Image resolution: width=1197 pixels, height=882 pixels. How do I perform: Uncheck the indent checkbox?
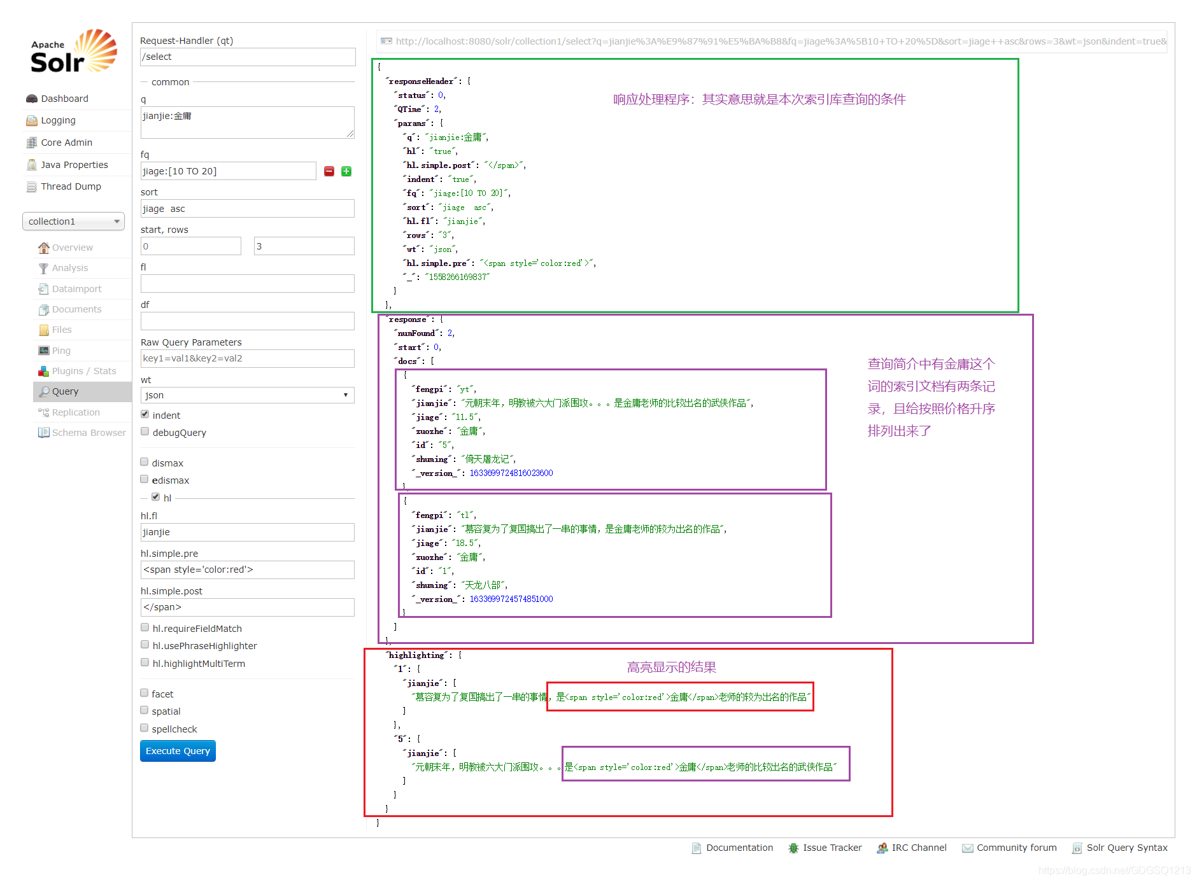tap(145, 414)
